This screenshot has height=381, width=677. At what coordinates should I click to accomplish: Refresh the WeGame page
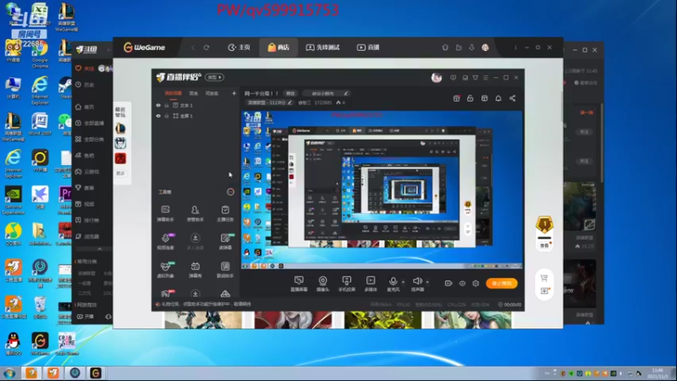[206, 47]
